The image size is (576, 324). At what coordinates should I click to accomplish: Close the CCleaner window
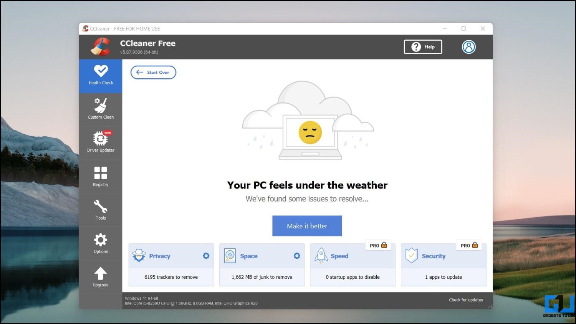483,28
